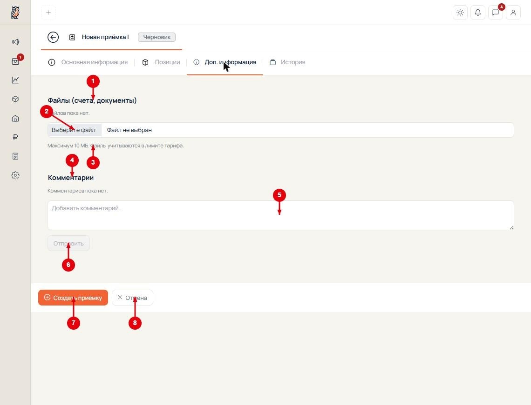Image resolution: width=531 pixels, height=405 pixels.
Task: Click the comment box resize handle
Action: [511, 227]
